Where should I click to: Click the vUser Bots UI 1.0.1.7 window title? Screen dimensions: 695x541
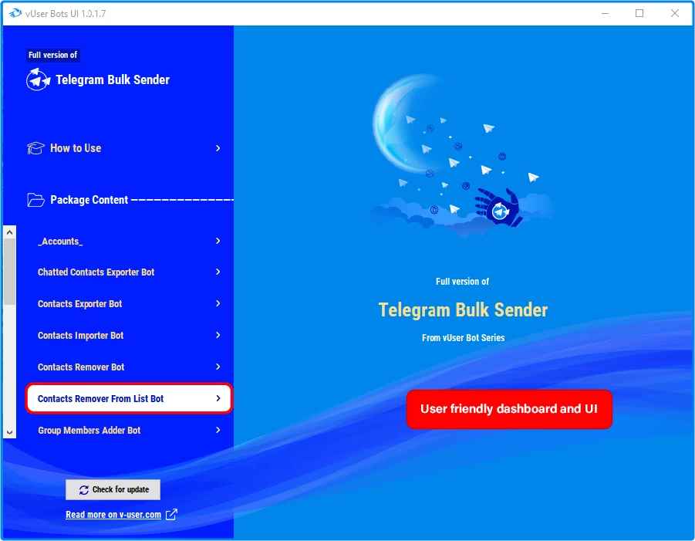click(x=66, y=14)
